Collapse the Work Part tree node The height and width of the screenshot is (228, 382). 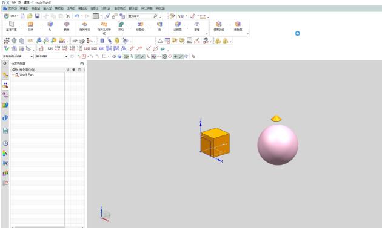[x=13, y=74]
